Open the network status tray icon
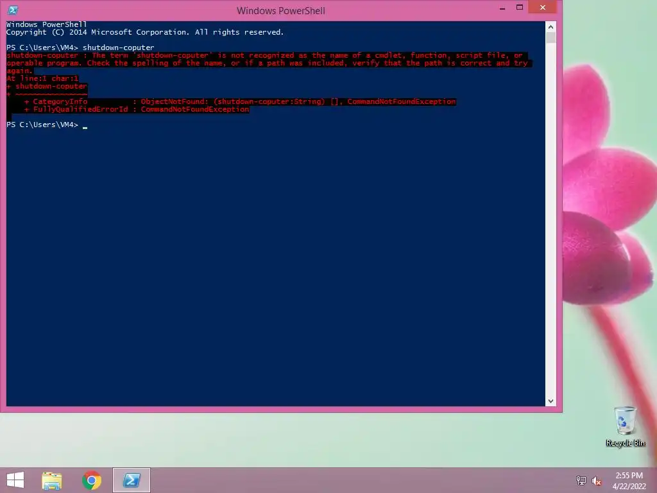The height and width of the screenshot is (493, 657). 581,480
